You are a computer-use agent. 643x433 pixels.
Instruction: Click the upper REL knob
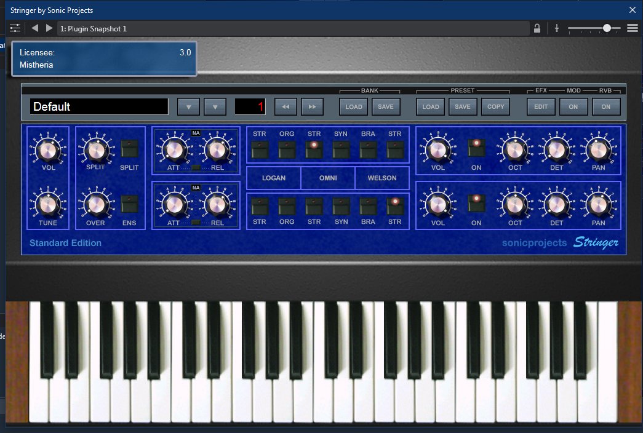coord(217,149)
